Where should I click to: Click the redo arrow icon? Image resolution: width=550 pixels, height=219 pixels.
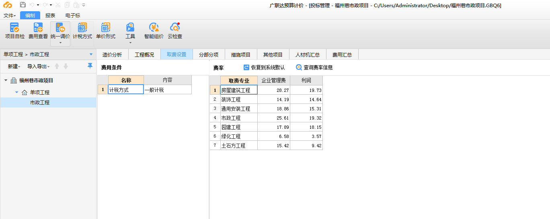coord(45,5)
